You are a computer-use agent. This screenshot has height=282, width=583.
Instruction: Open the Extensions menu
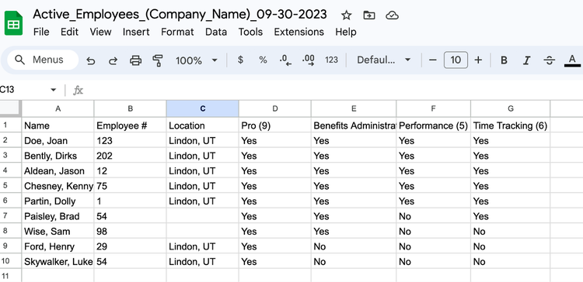299,32
